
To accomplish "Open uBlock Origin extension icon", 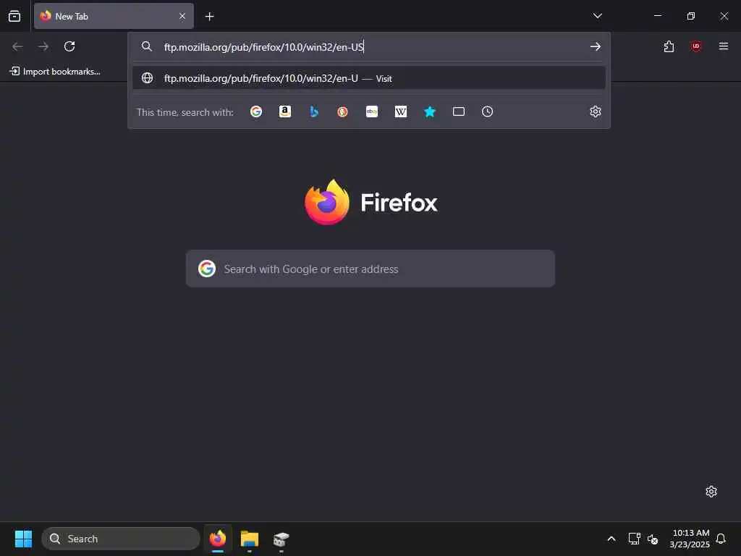I will [696, 46].
